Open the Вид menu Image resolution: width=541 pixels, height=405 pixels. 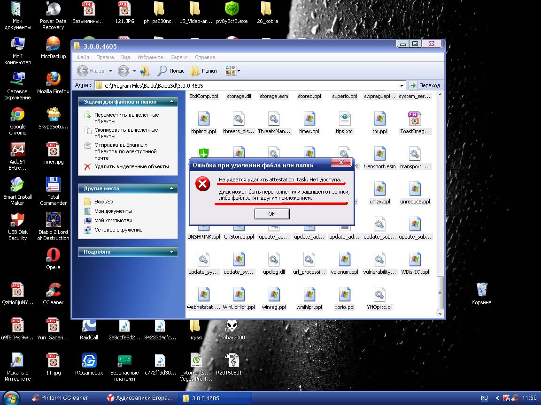coord(125,57)
